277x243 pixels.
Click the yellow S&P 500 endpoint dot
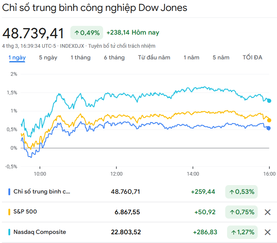pyautogui.click(x=269, y=120)
